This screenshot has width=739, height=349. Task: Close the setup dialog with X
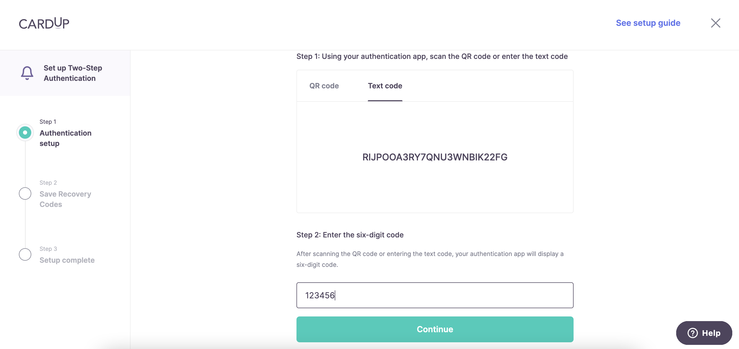pyautogui.click(x=715, y=23)
